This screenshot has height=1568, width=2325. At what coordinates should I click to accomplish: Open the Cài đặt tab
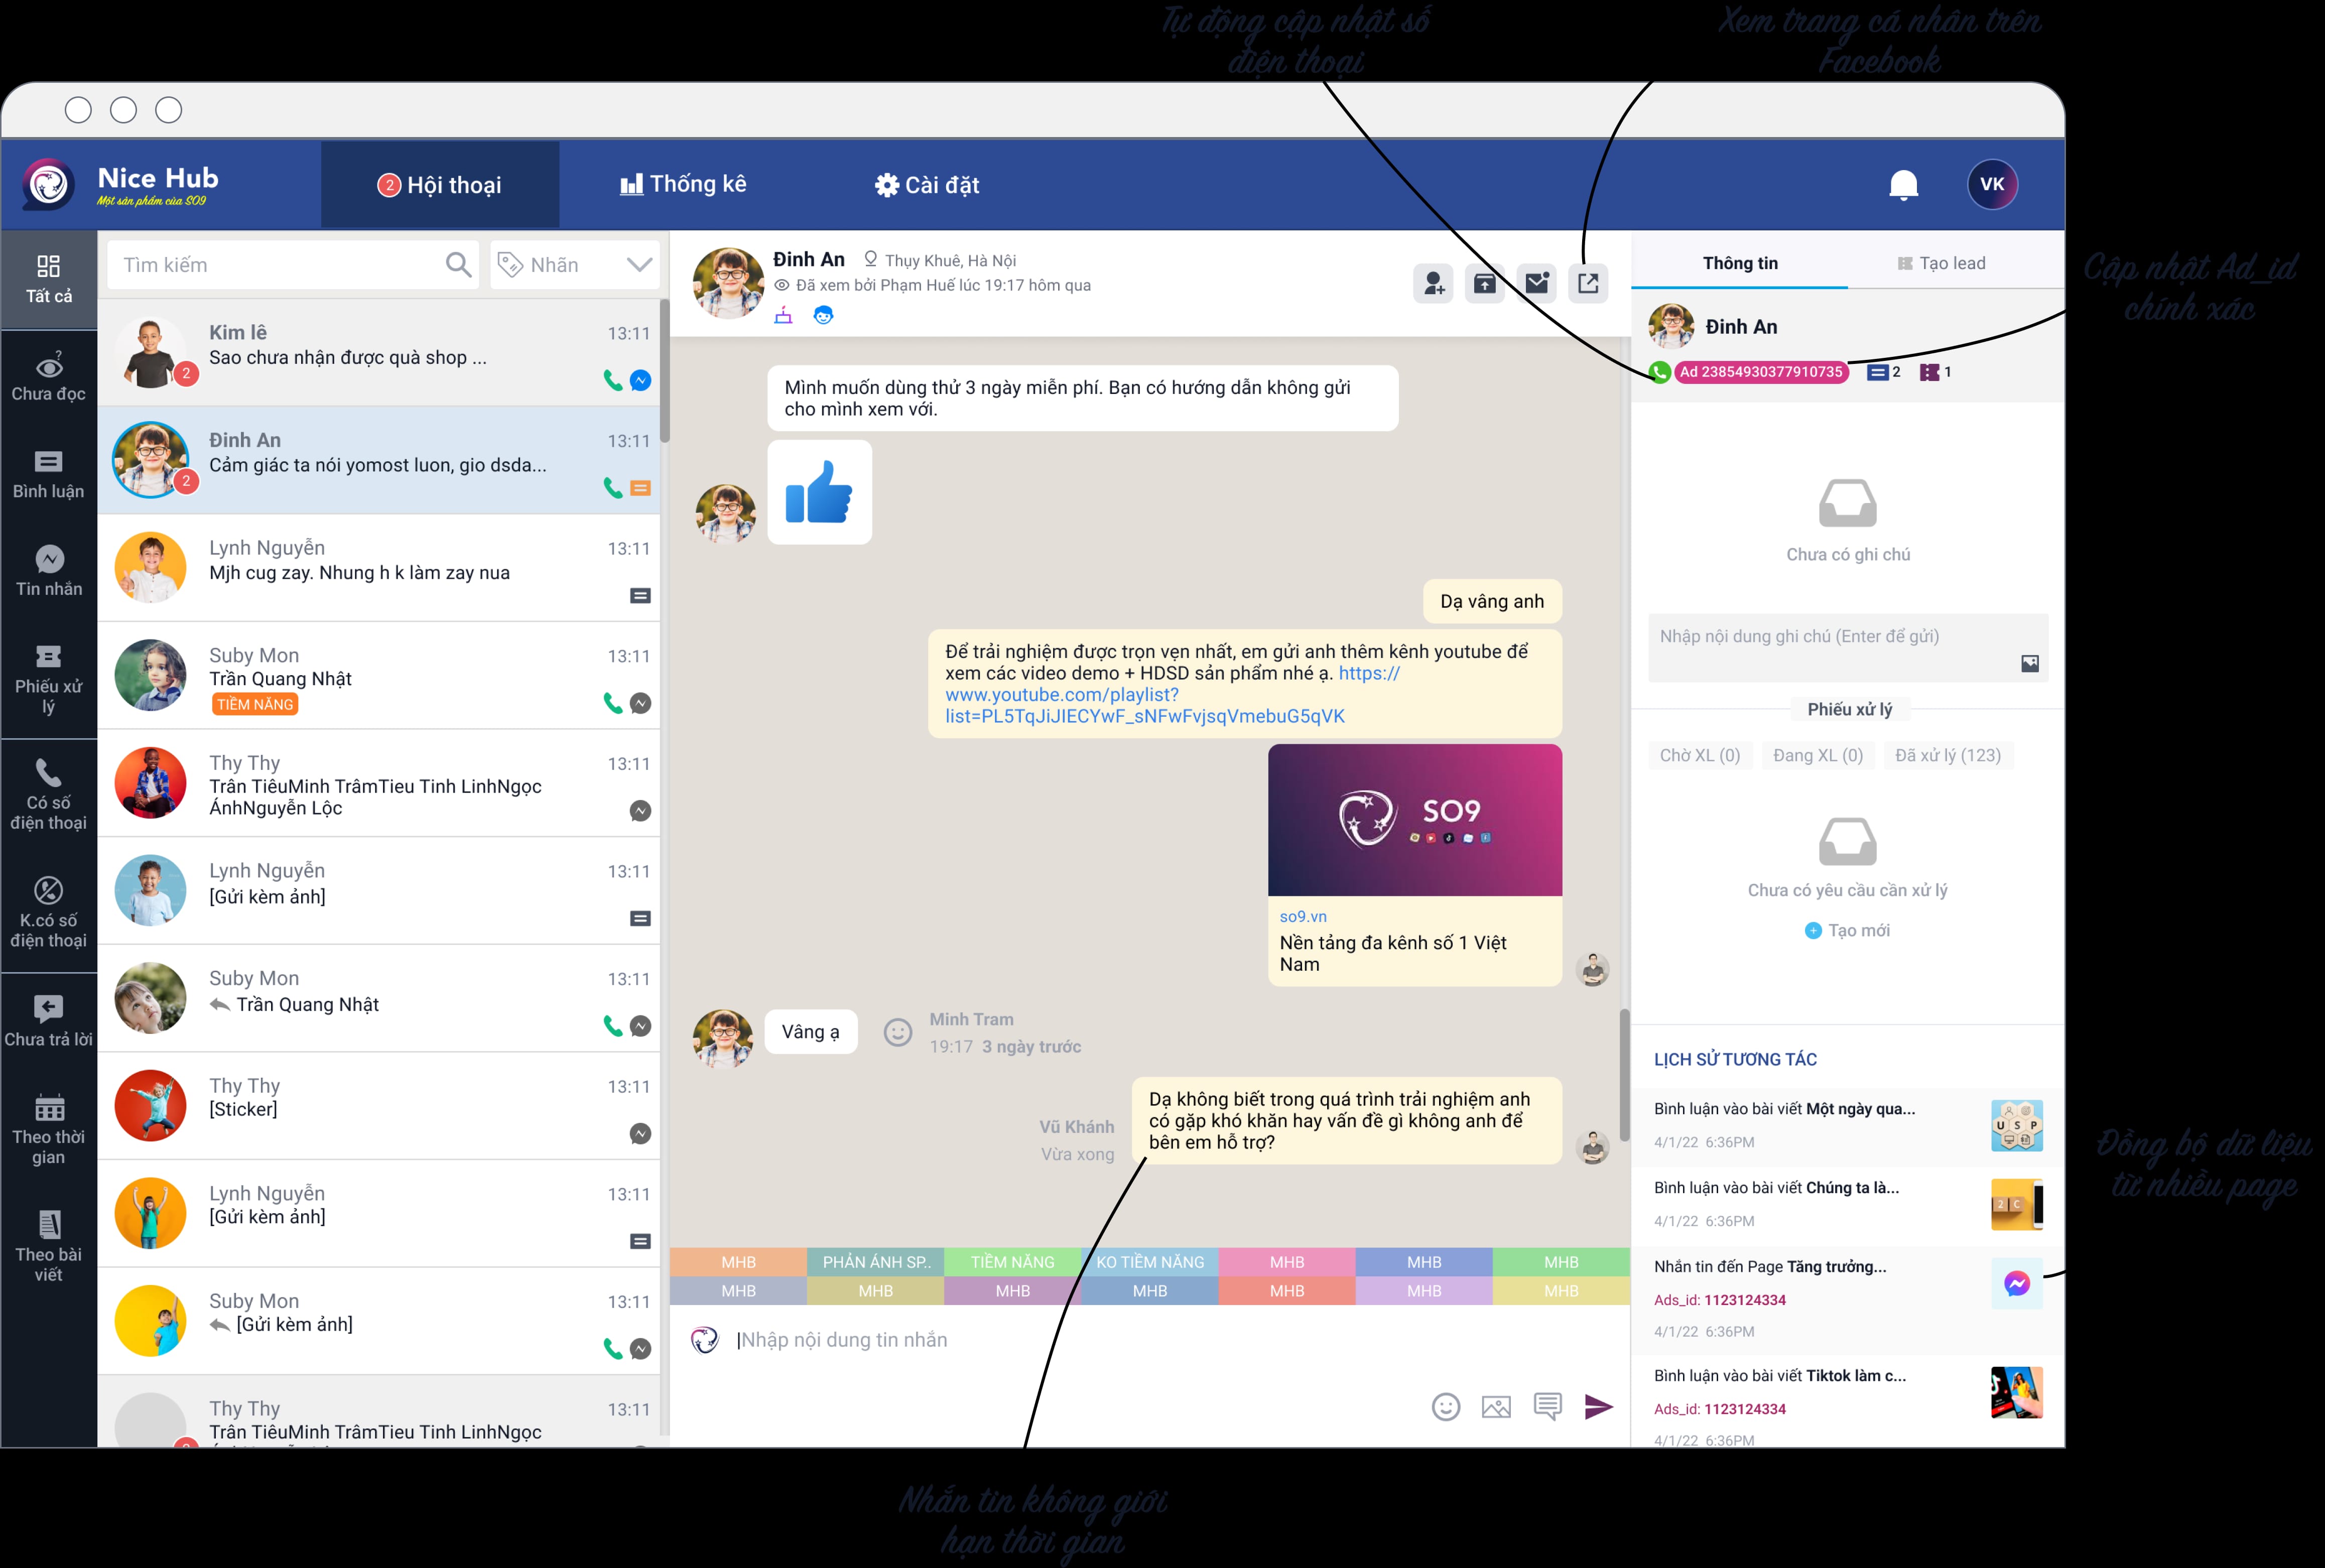[927, 185]
